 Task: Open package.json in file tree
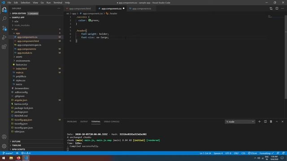pos(36,112)
